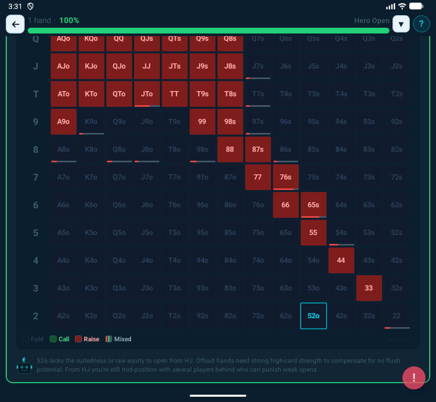Tap the red exclamation report button
This screenshot has width=436, height=402.
click(x=413, y=377)
